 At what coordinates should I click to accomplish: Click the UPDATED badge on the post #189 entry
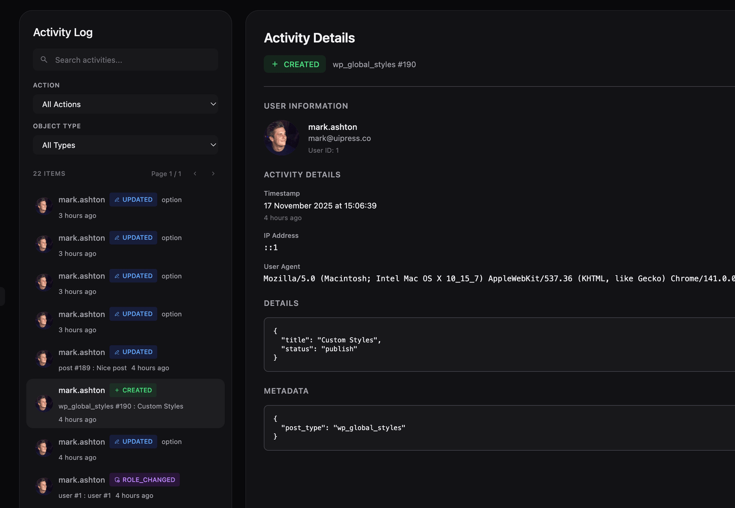[134, 352]
